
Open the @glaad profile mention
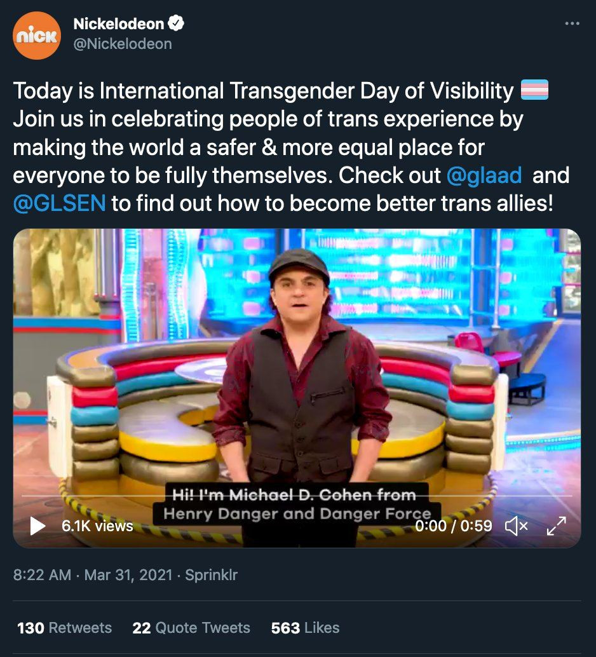pos(484,176)
